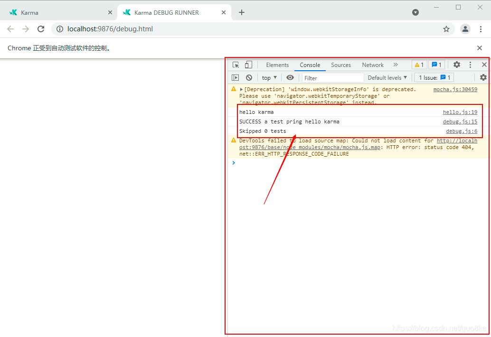Show the console sidebar panel icon

pos(236,78)
